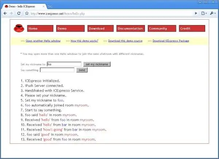Click the set my nickname button

[97, 64]
